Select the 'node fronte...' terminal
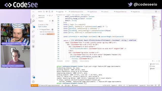 (x=155, y=64)
